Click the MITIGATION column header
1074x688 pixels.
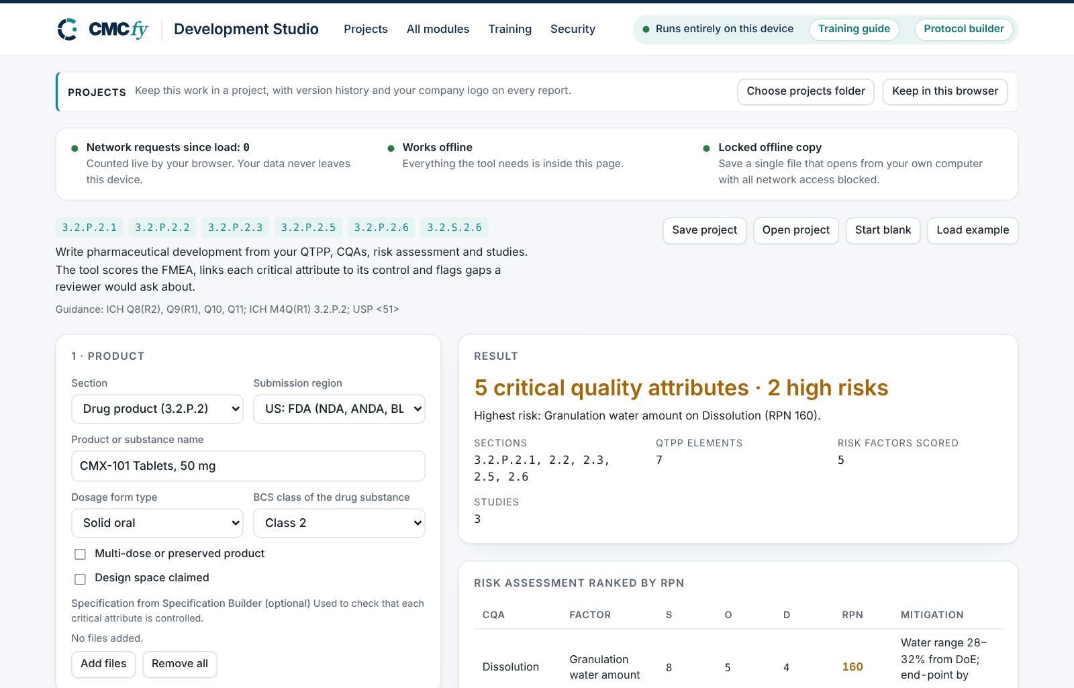pos(932,615)
